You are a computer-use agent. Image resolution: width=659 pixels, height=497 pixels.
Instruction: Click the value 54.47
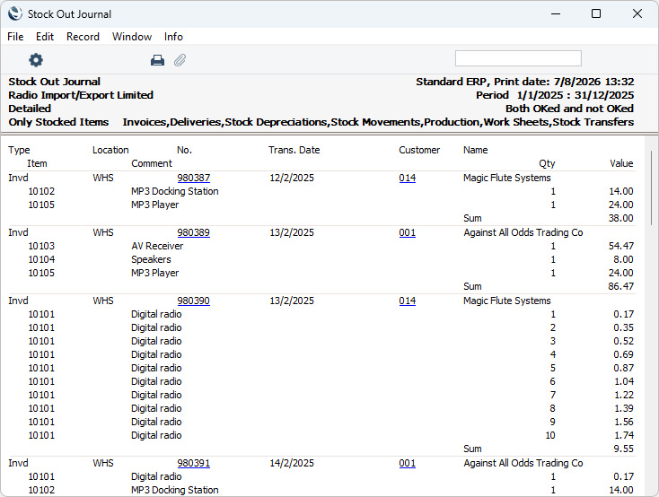[620, 246]
